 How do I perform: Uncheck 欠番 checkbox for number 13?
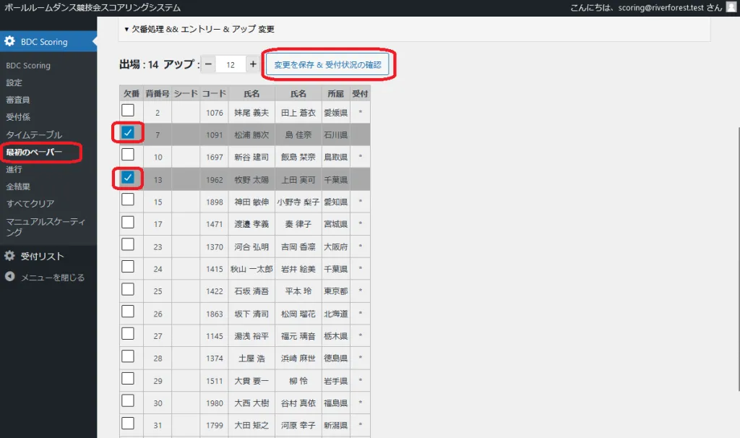128,177
